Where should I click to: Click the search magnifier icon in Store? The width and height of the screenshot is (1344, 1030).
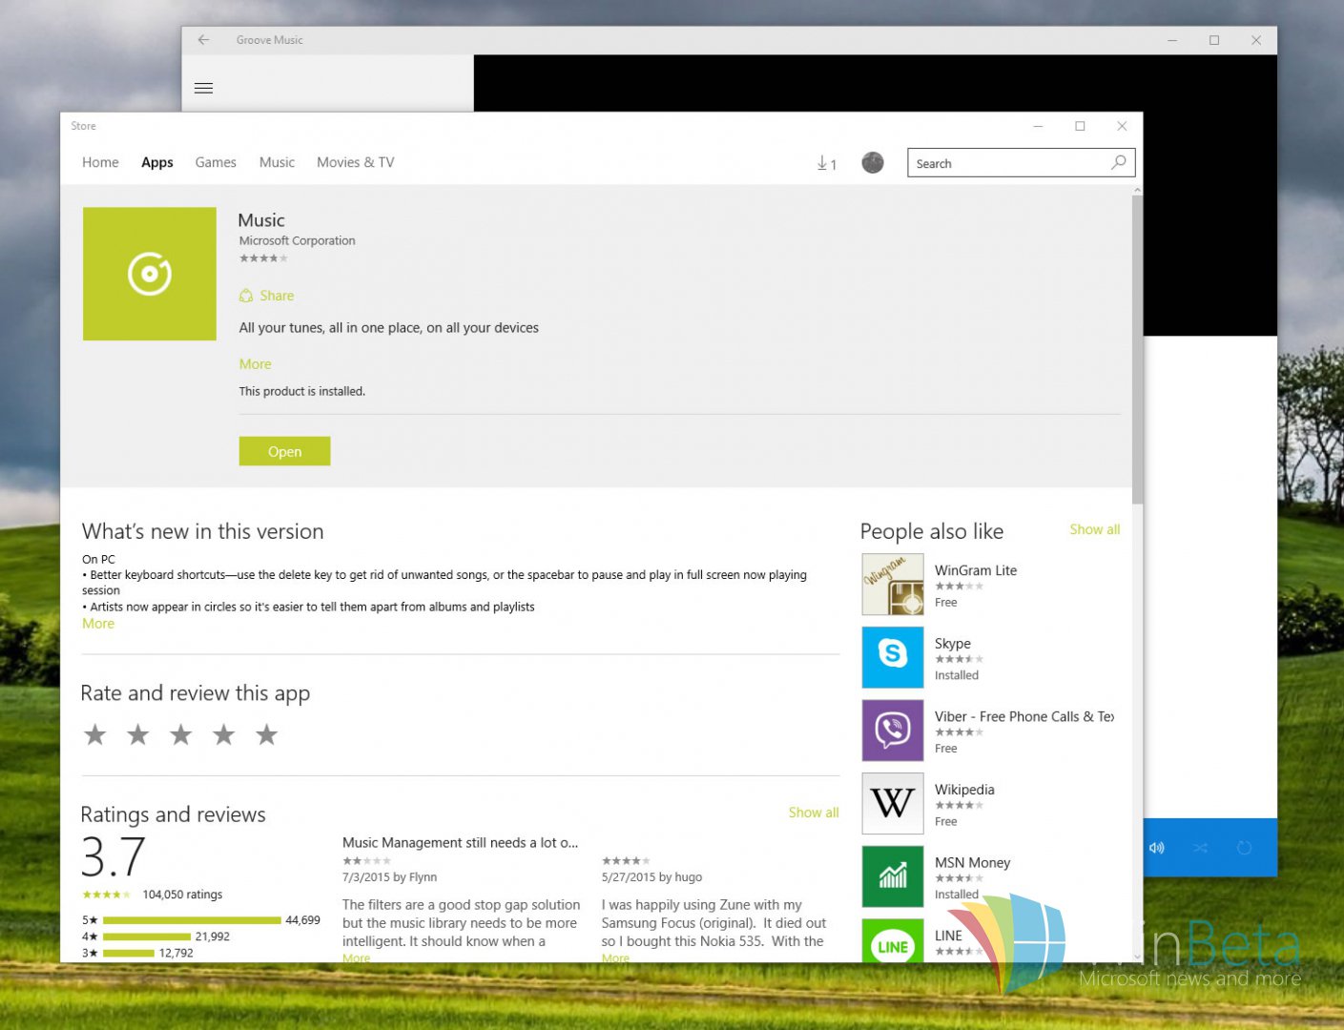(x=1118, y=163)
